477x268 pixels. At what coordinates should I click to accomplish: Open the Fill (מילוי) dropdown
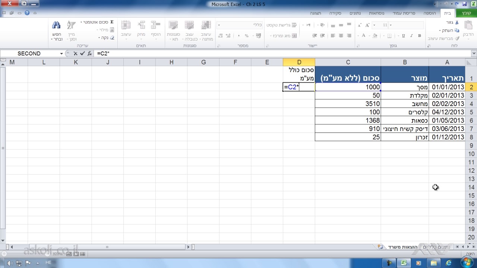pyautogui.click(x=105, y=30)
